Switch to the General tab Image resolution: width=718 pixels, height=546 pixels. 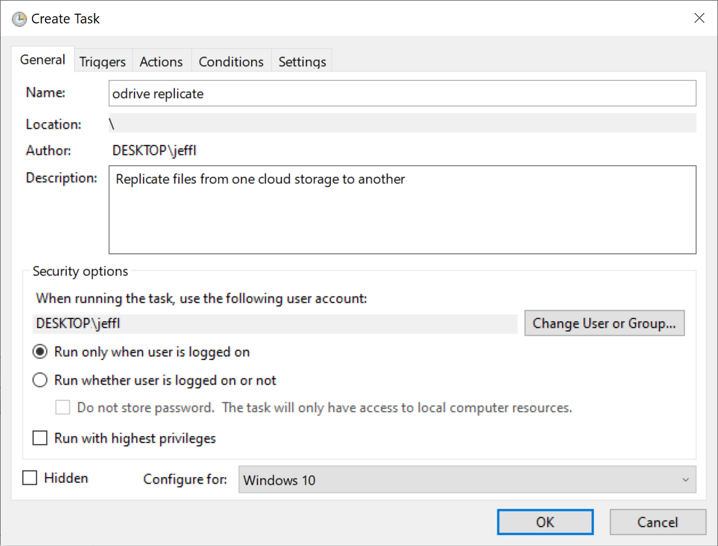pos(43,60)
